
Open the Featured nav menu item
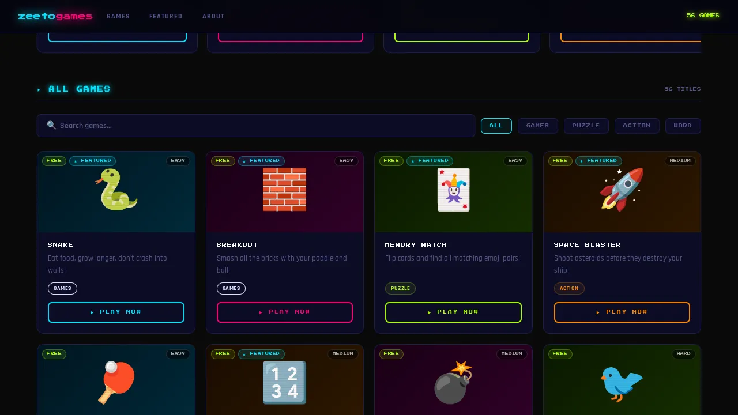166,16
